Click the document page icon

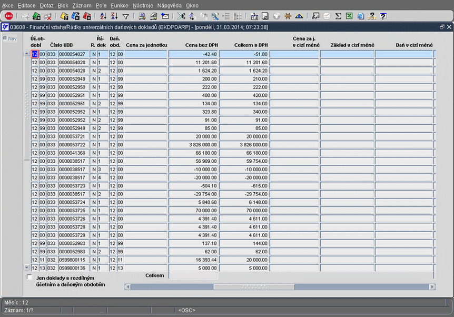pos(265,16)
